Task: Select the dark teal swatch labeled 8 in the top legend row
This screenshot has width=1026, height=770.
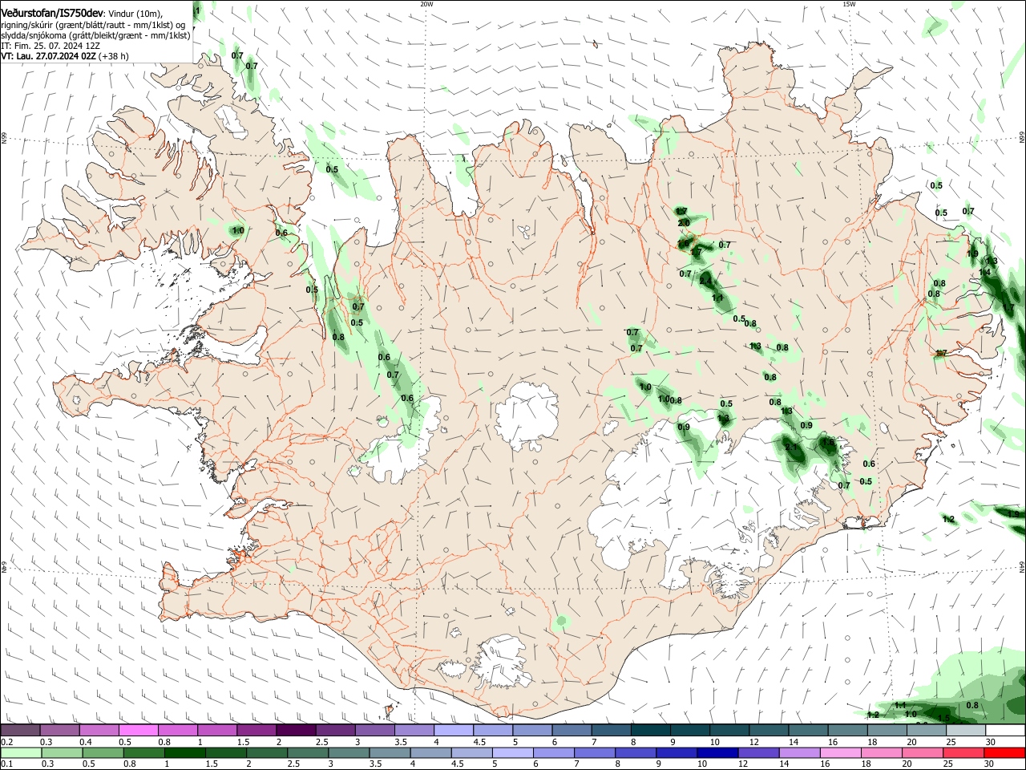Action: pyautogui.click(x=650, y=730)
